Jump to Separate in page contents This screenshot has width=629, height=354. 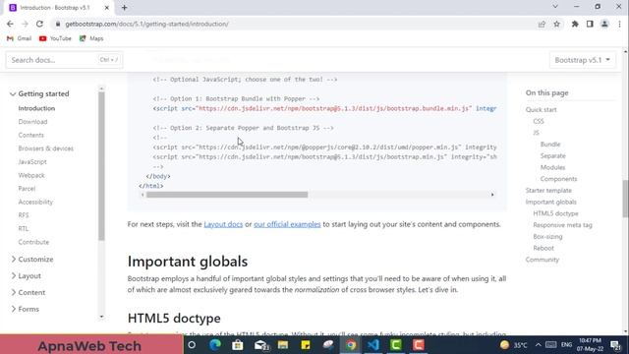coord(552,155)
